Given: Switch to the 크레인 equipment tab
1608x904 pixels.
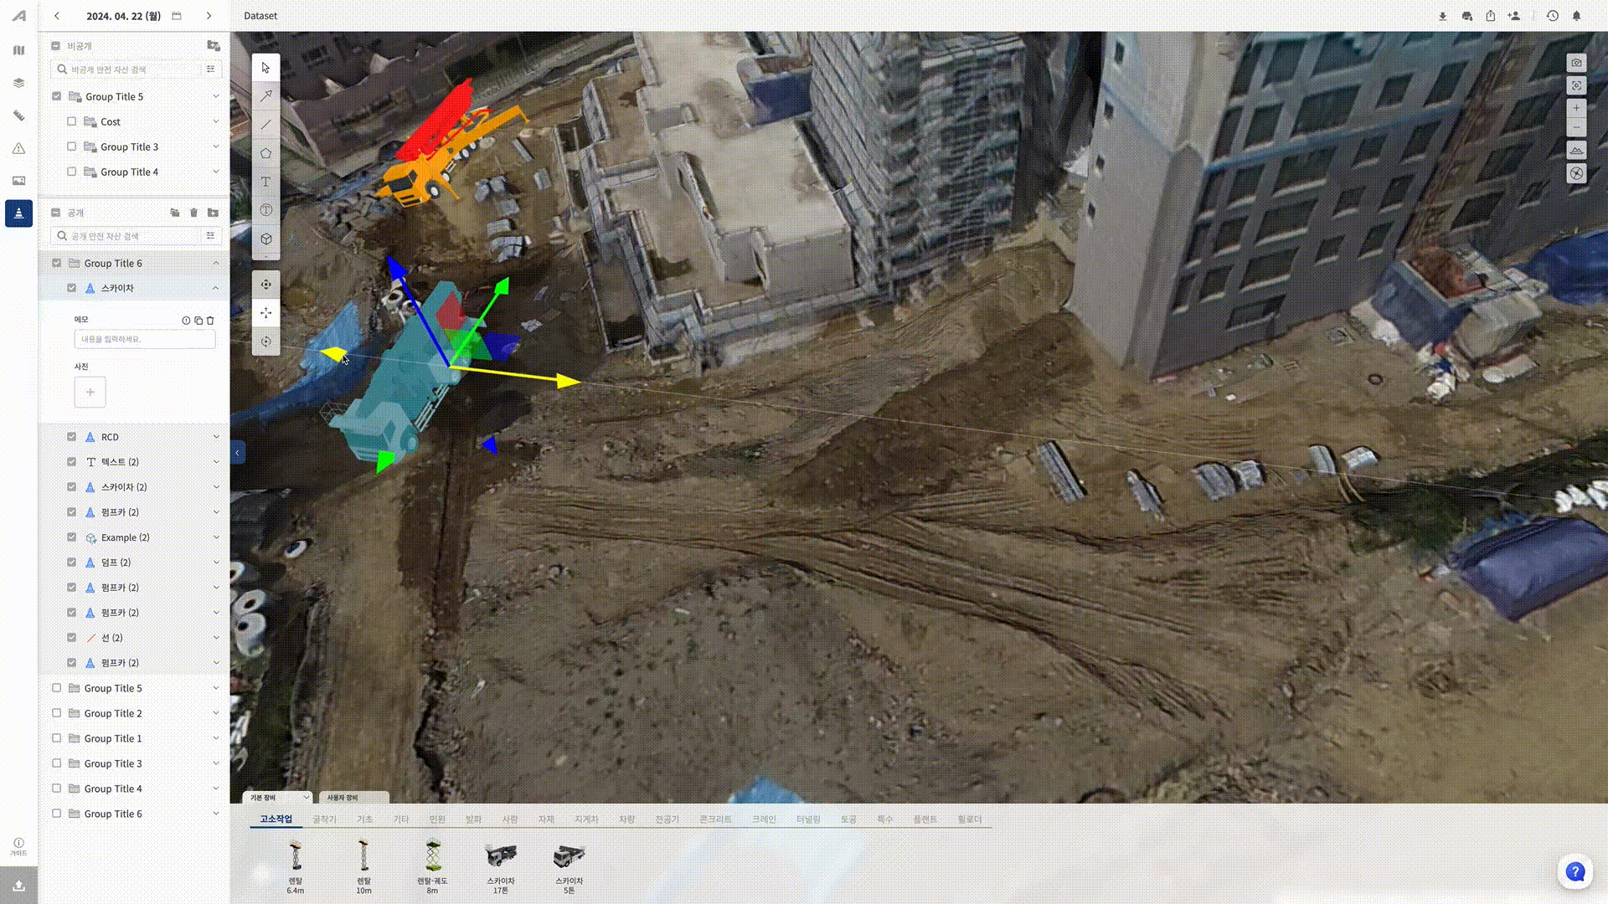Looking at the screenshot, I should tap(763, 819).
